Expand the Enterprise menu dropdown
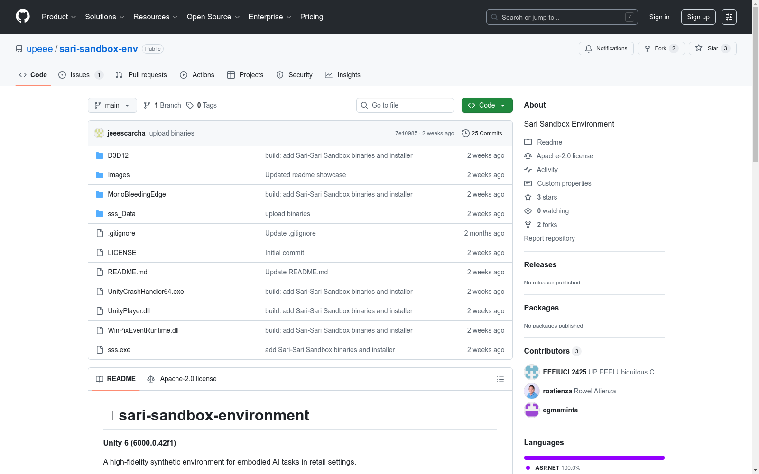The height and width of the screenshot is (474, 759). [270, 17]
